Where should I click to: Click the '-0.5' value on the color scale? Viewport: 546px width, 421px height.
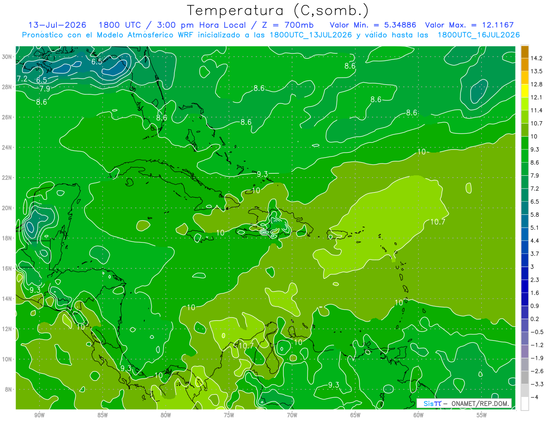(536, 332)
